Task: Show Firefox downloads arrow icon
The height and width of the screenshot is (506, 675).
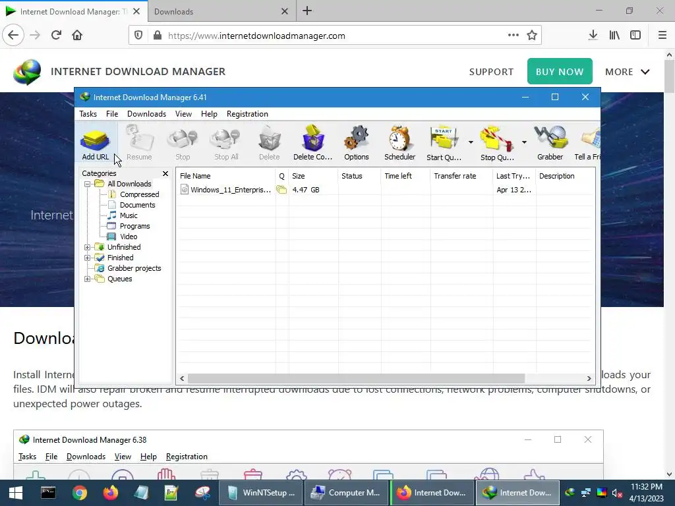Action: (x=593, y=36)
